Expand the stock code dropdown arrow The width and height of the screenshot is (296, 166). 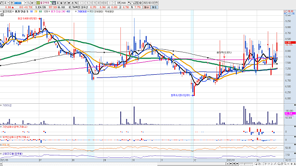click(25, 3)
